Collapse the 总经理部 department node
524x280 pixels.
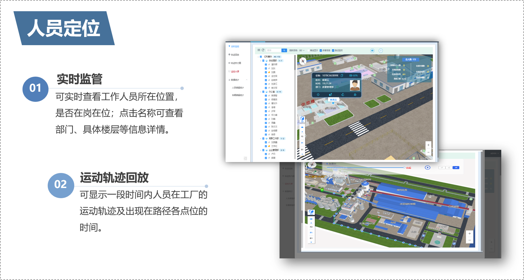coord(261,61)
